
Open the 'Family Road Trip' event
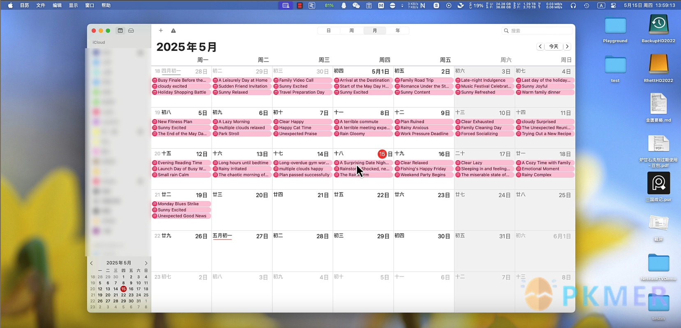[x=424, y=80]
